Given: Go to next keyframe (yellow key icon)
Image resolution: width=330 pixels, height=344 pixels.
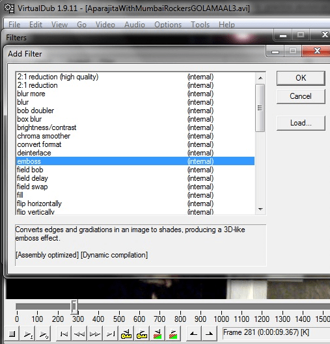Looking at the screenshot, I should pyautogui.click(x=142, y=334).
